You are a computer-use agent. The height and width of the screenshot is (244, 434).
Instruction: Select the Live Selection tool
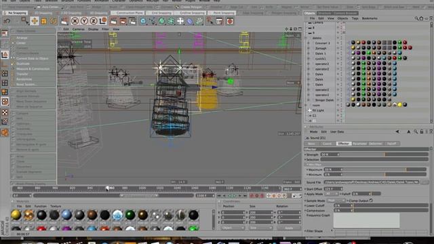click(x=25, y=21)
